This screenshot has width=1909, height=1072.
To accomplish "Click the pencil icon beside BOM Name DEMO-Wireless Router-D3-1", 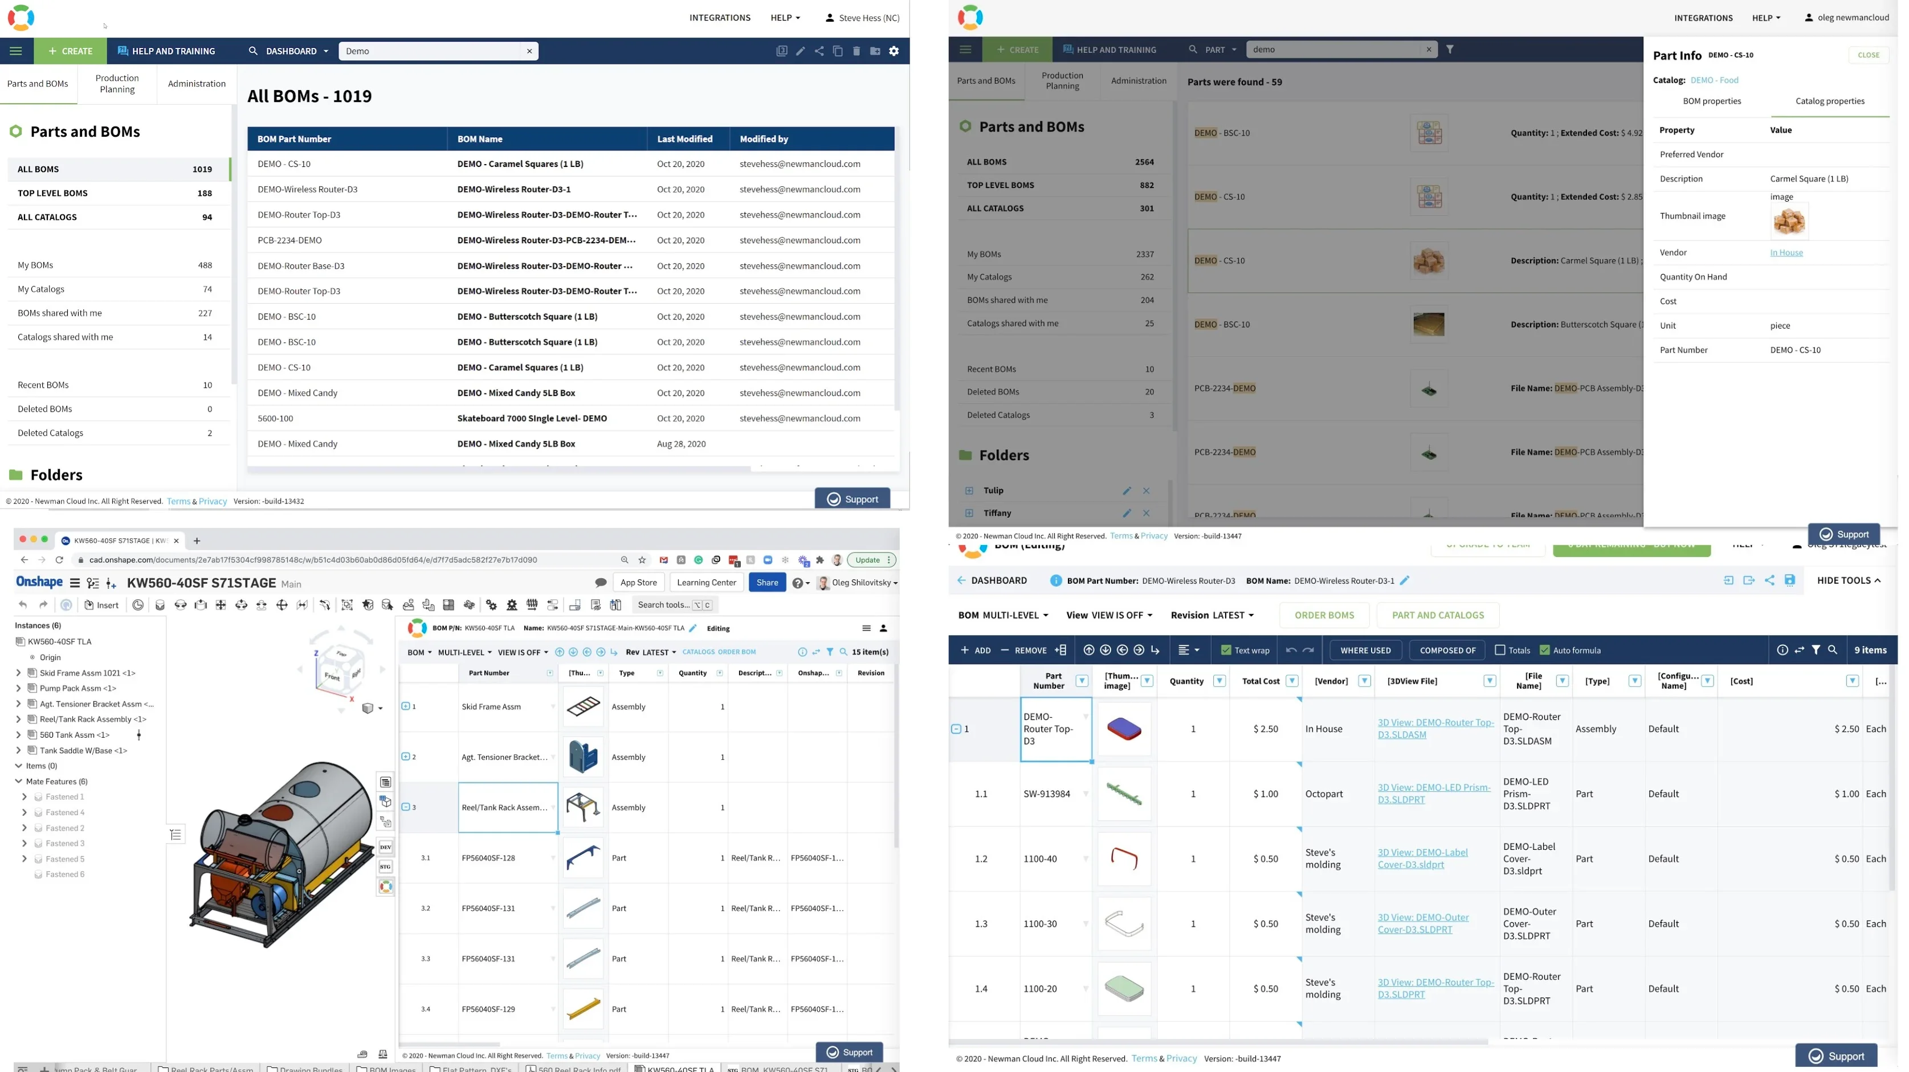I will pyautogui.click(x=1404, y=581).
